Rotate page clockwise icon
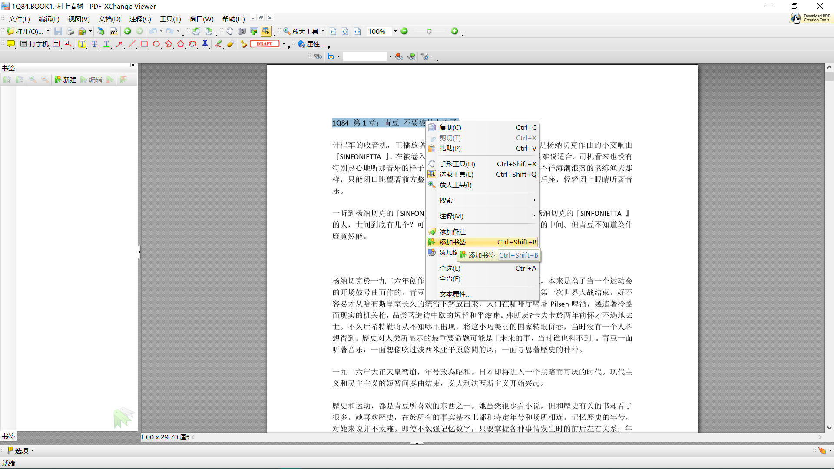Image resolution: width=834 pixels, height=469 pixels. click(208, 31)
